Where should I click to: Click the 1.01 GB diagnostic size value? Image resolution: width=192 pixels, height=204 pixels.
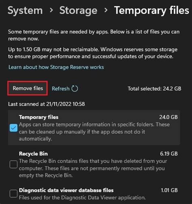point(169,190)
